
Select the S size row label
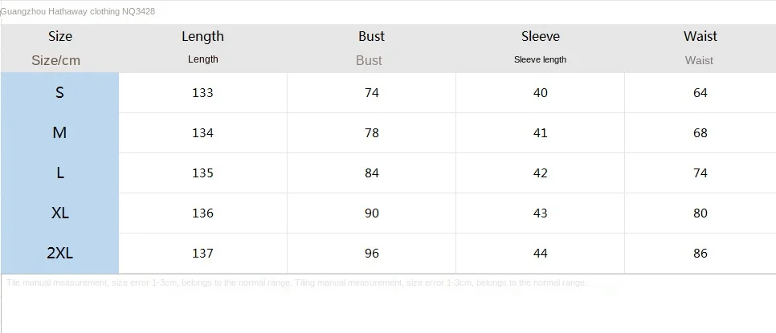tap(59, 92)
